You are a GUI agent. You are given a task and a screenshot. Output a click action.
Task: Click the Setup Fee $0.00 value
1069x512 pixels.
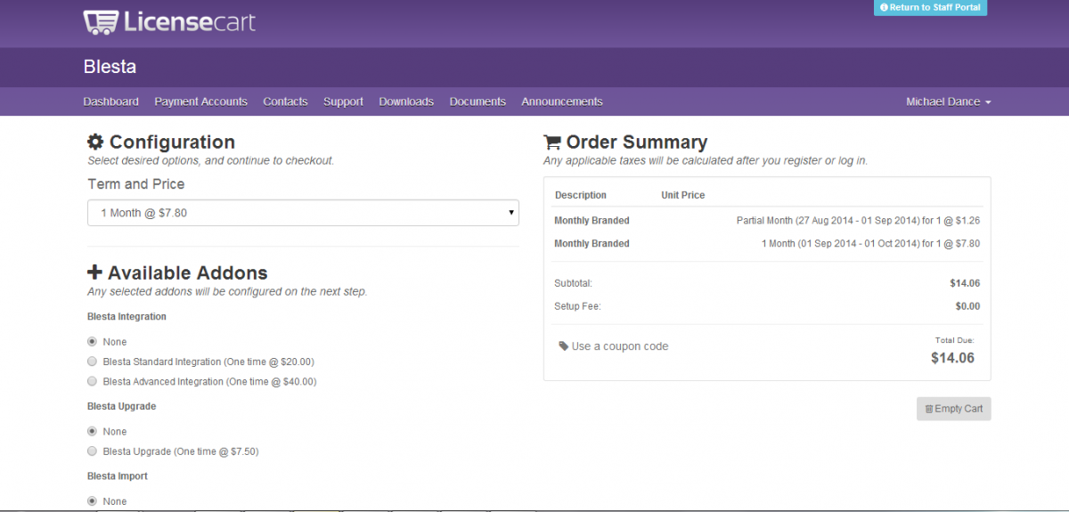coord(967,306)
